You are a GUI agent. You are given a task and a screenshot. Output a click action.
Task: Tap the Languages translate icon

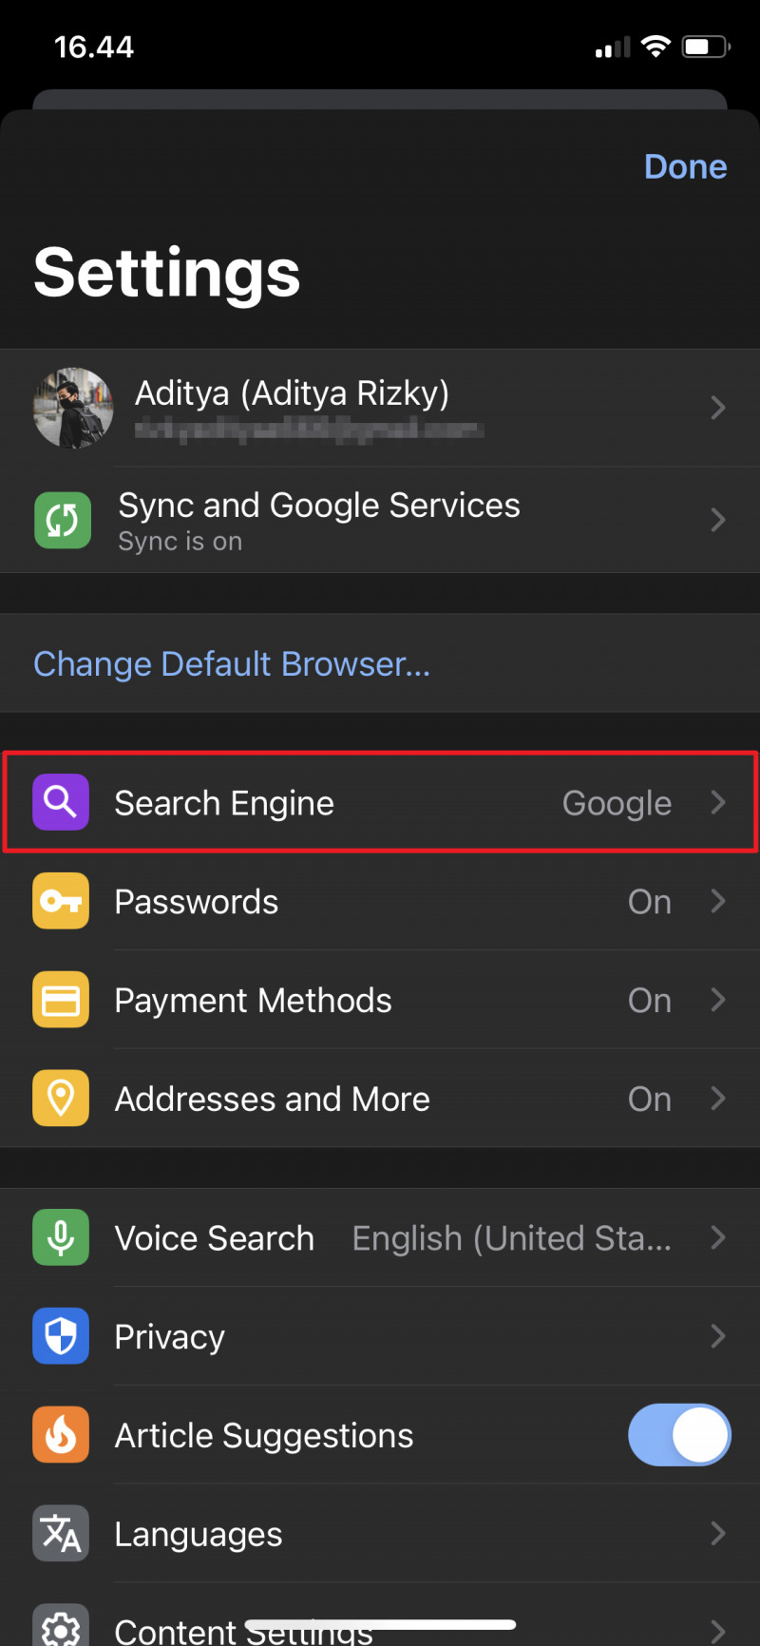coord(61,1533)
